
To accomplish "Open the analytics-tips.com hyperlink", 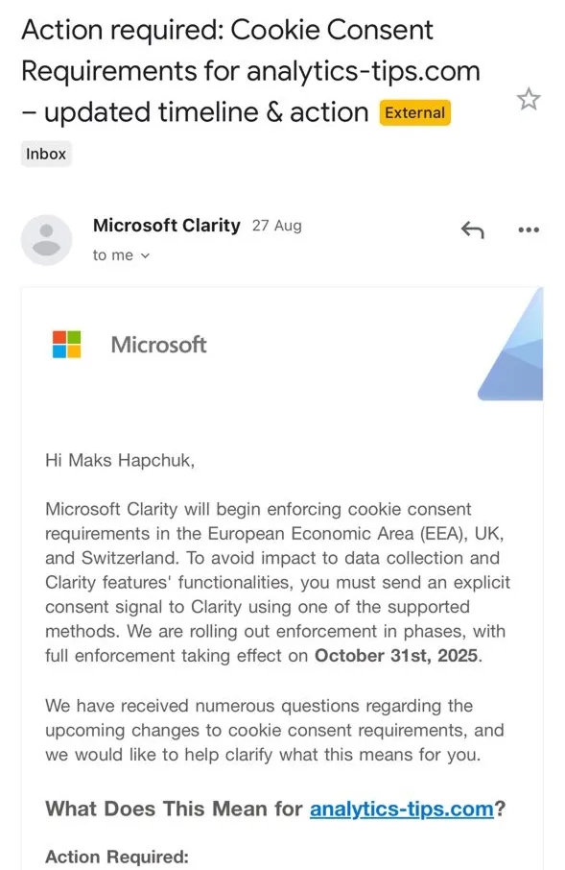I will click(401, 809).
